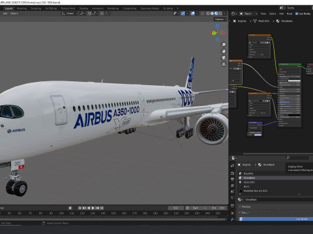Open the node editor type selector icon
This screenshot has width=313, height=234.
coord(234,14)
